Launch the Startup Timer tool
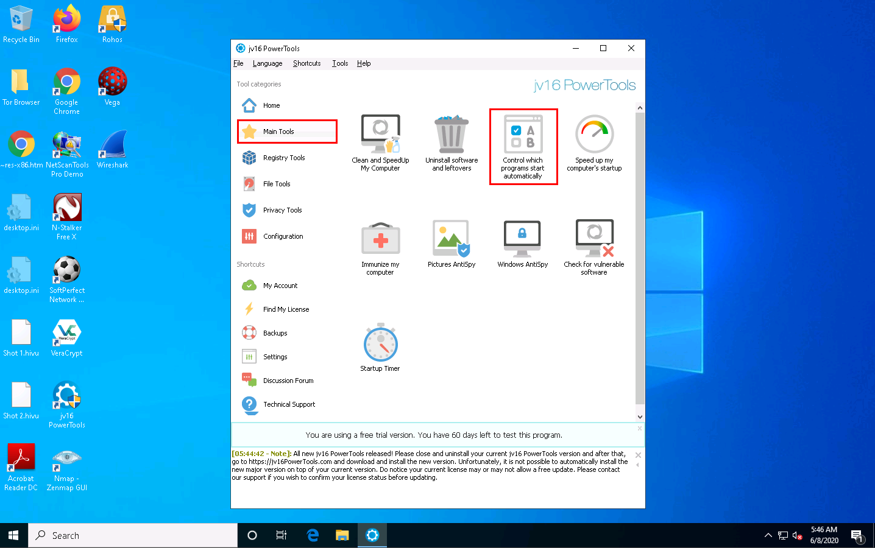 click(x=380, y=348)
